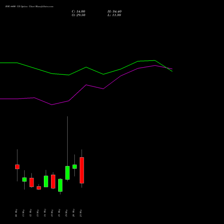Click the close value C: 14.00
The height and width of the screenshot is (224, 224).
click(78, 12)
